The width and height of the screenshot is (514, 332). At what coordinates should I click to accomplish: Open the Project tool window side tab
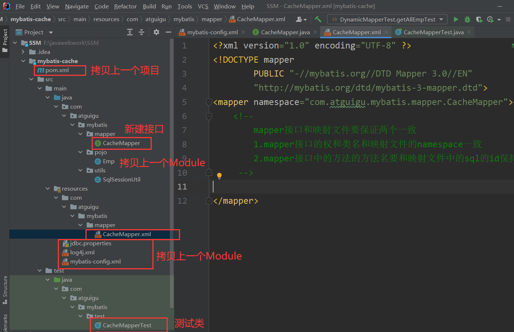5,40
